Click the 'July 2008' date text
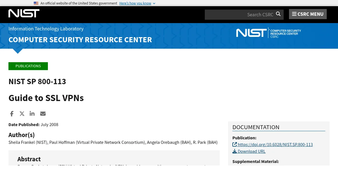 pyautogui.click(x=50, y=125)
